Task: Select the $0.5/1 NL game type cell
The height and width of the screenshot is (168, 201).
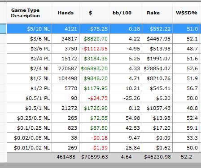Action: [x=30, y=108]
